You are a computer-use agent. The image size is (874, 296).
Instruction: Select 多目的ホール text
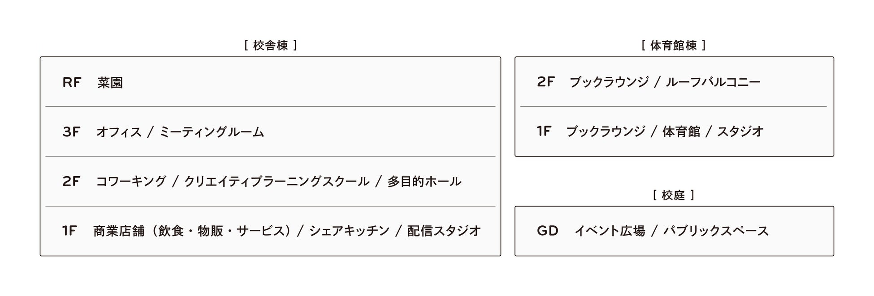(424, 182)
